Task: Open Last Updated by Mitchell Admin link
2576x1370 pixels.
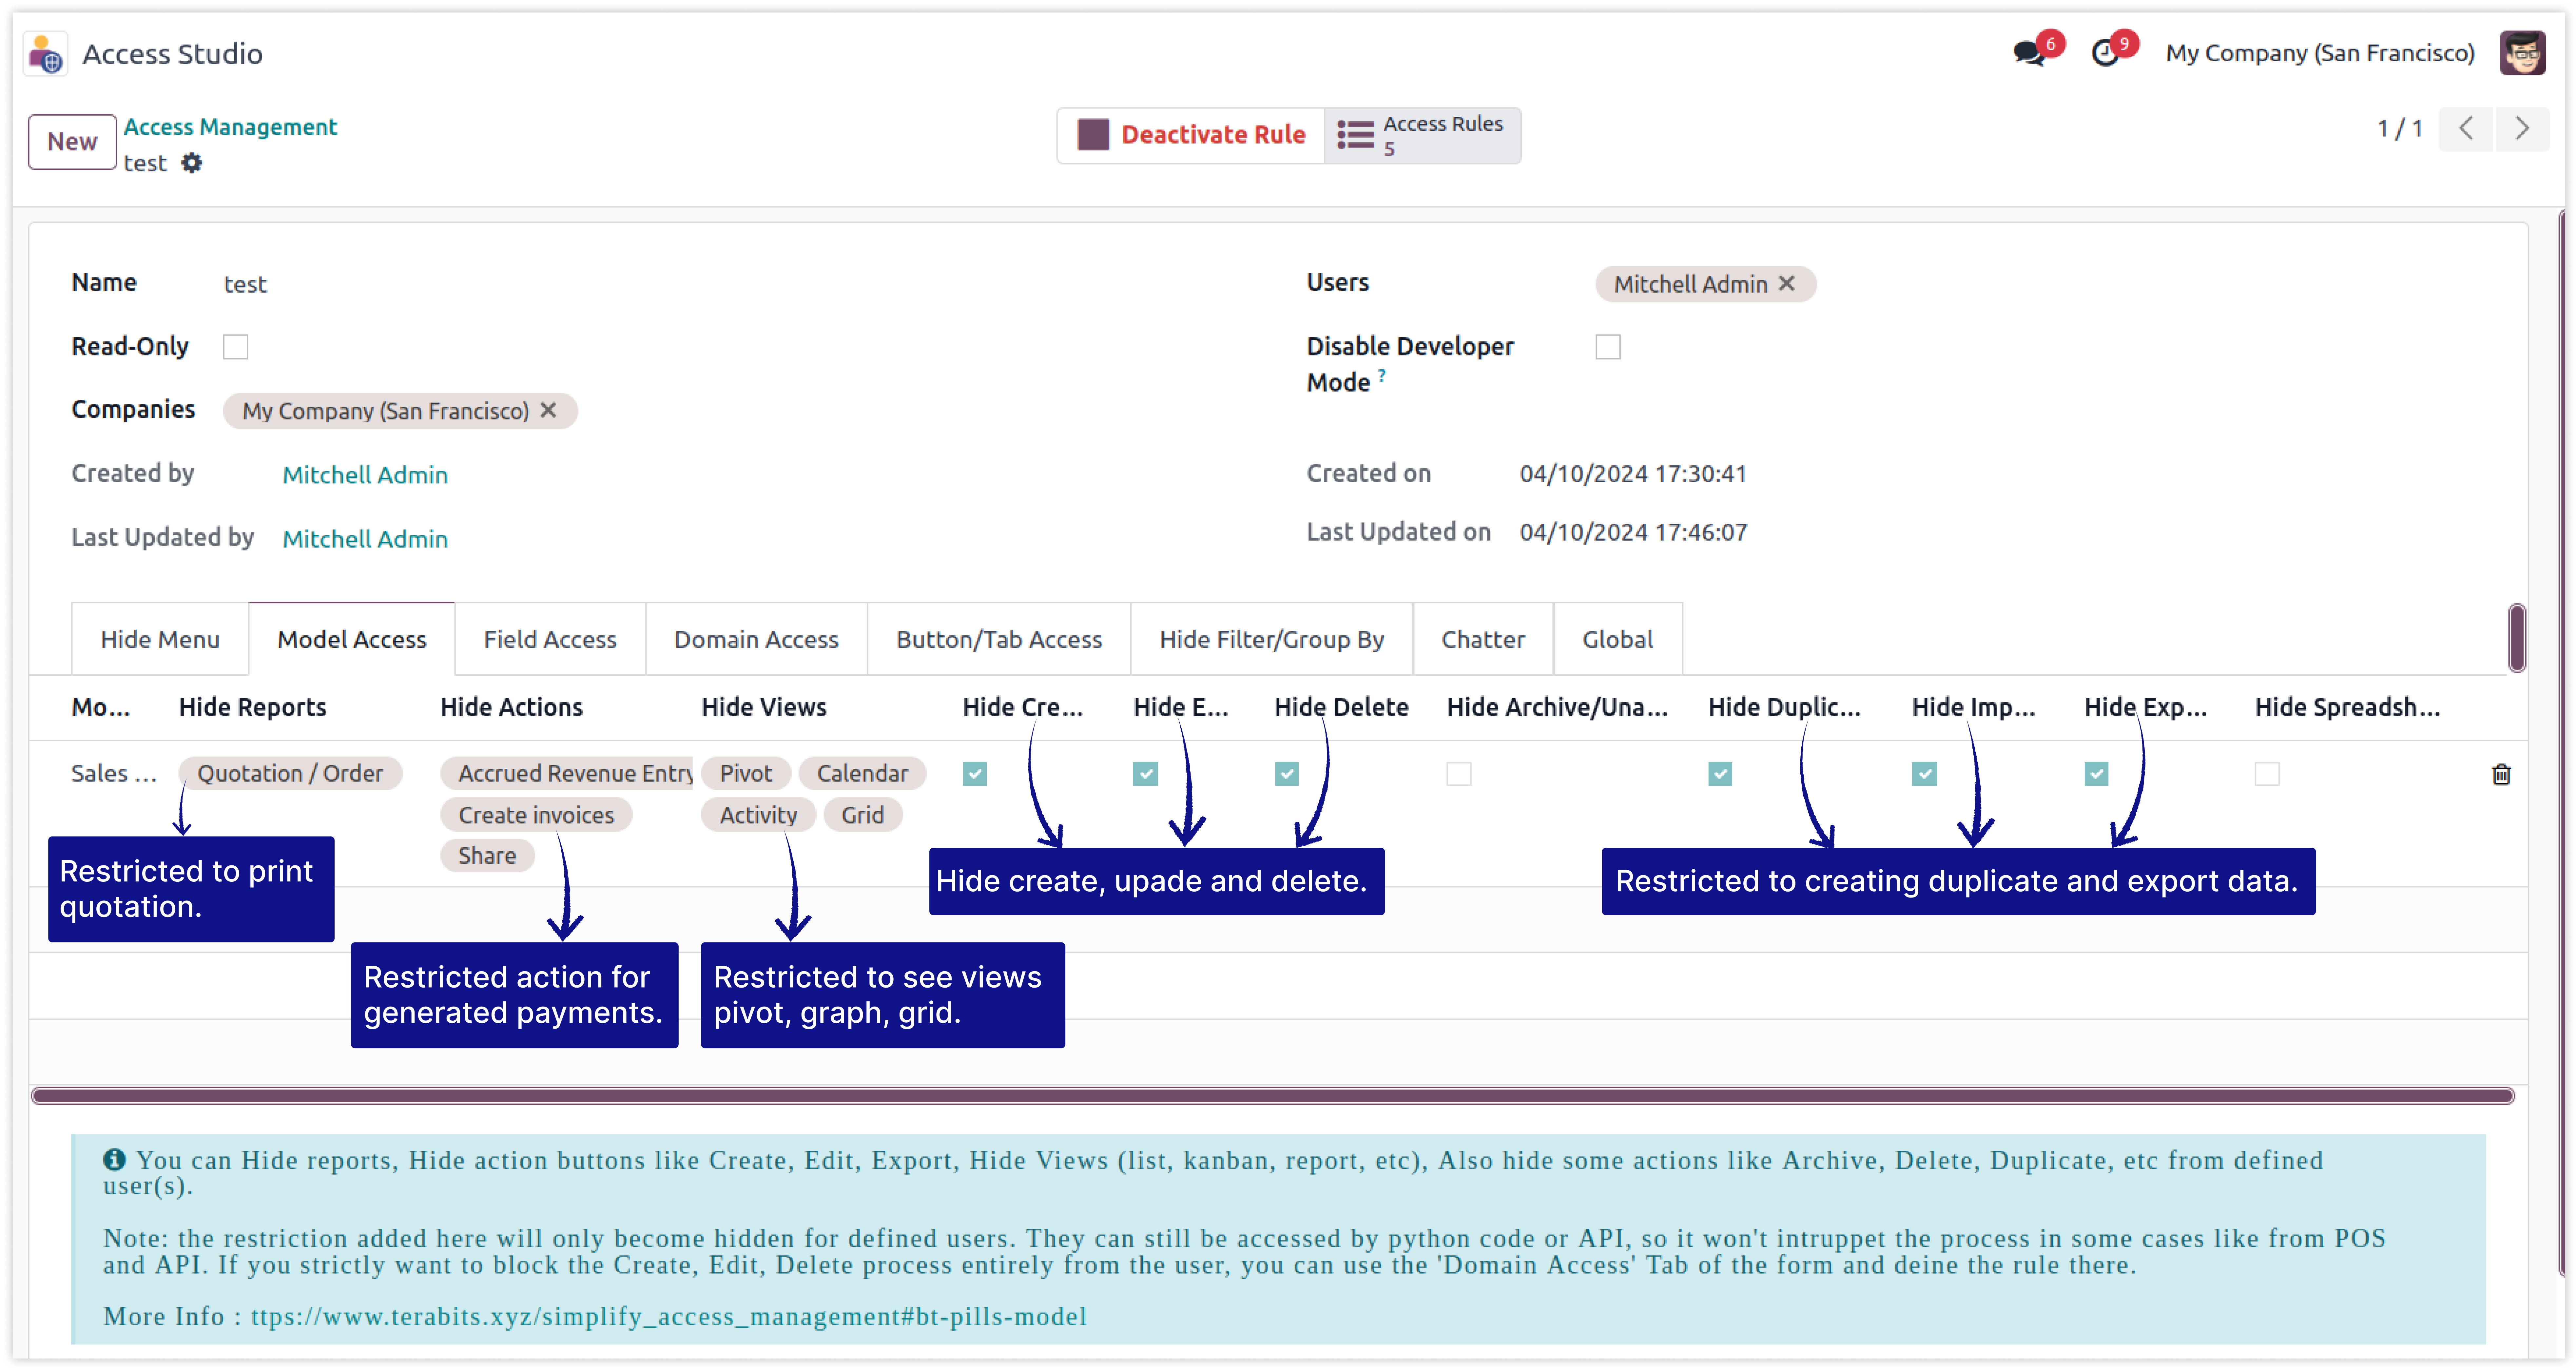Action: (365, 539)
